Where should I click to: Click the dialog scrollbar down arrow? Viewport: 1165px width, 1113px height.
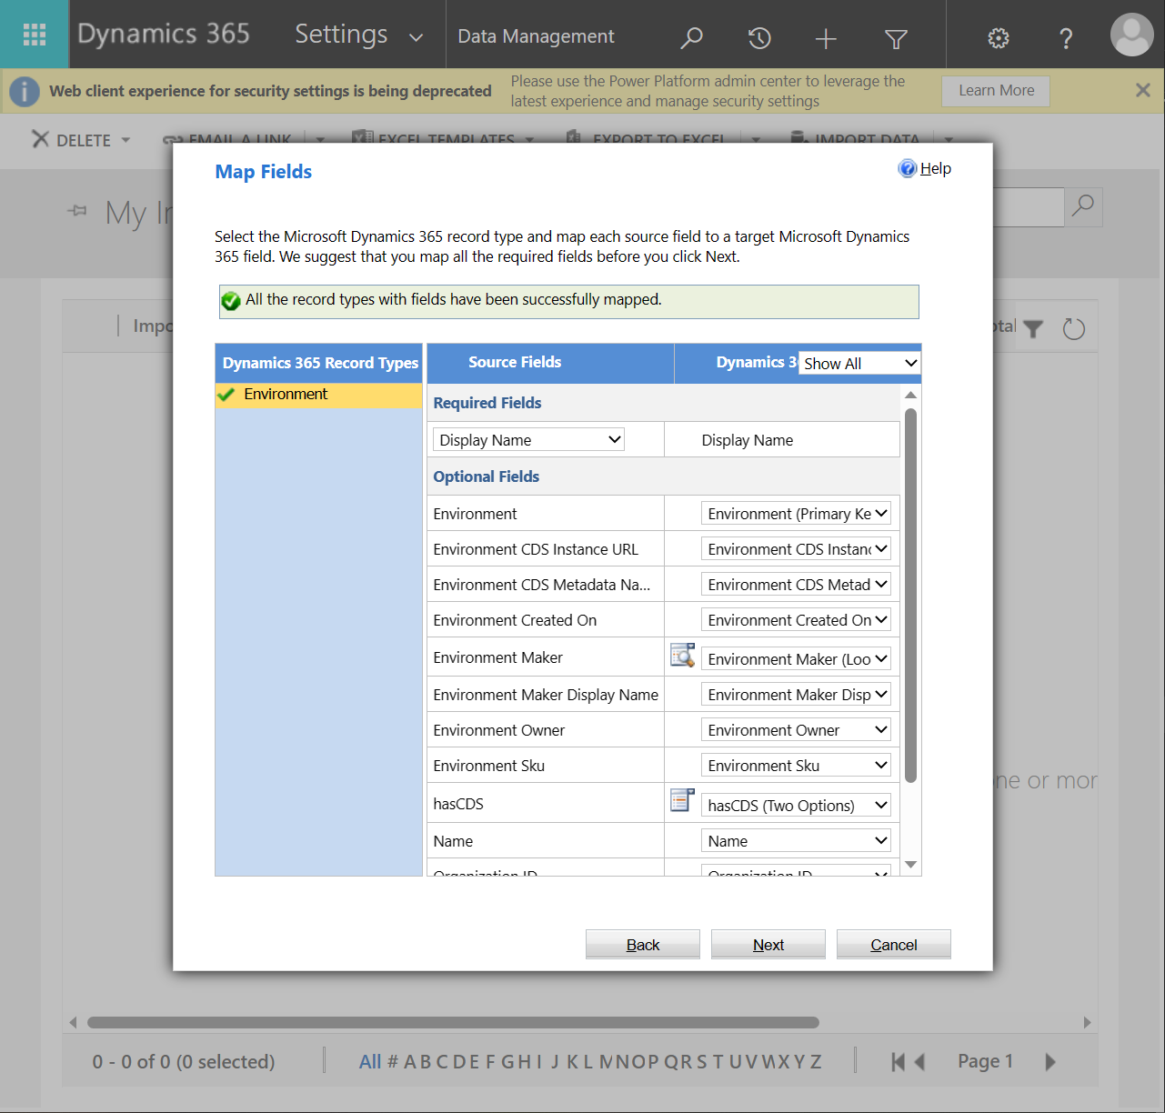910,865
